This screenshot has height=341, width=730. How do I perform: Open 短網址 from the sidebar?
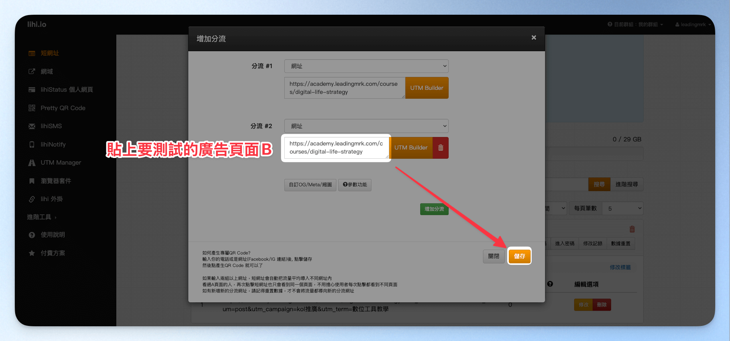pyautogui.click(x=49, y=53)
